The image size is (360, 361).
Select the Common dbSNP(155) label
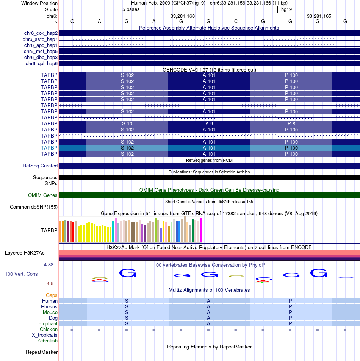point(34,207)
